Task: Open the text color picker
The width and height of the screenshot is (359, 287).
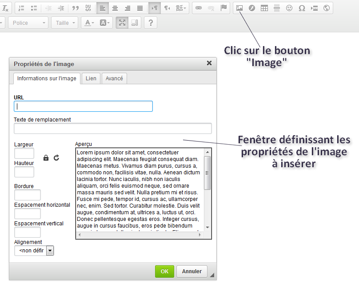Action: [x=89, y=23]
